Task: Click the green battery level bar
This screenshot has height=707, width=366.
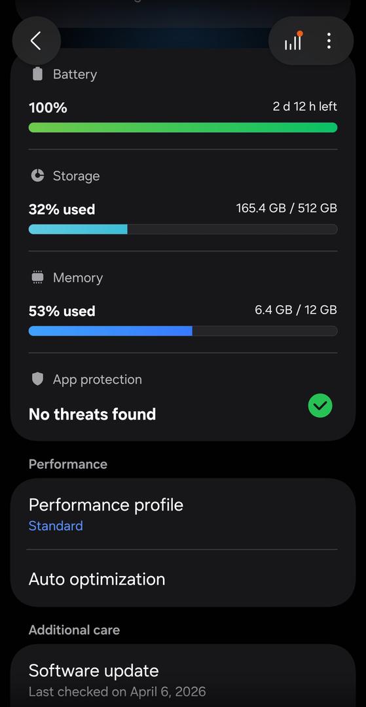Action: [x=183, y=128]
